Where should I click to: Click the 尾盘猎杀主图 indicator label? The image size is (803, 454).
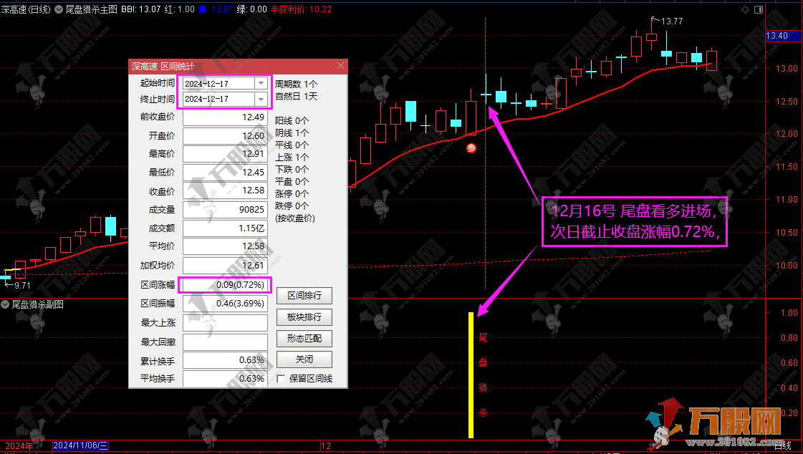(92, 9)
